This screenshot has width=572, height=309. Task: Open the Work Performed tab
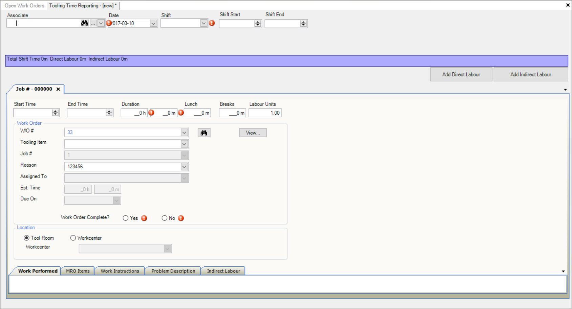point(38,271)
